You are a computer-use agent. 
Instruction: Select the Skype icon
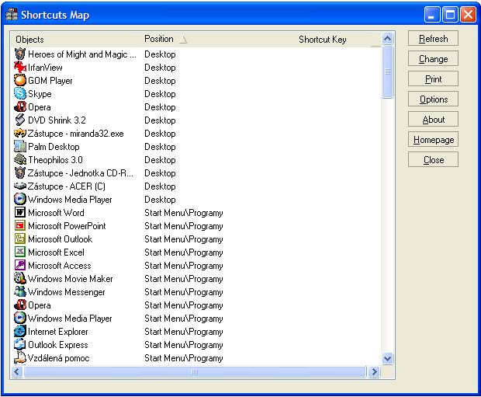[x=20, y=94]
